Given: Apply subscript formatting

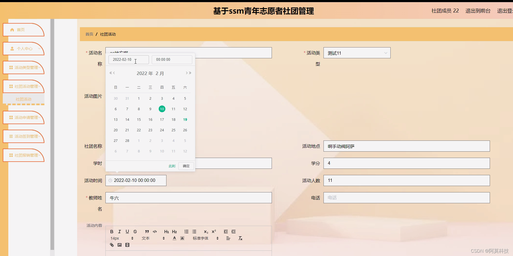Looking at the screenshot, I should tap(206, 232).
